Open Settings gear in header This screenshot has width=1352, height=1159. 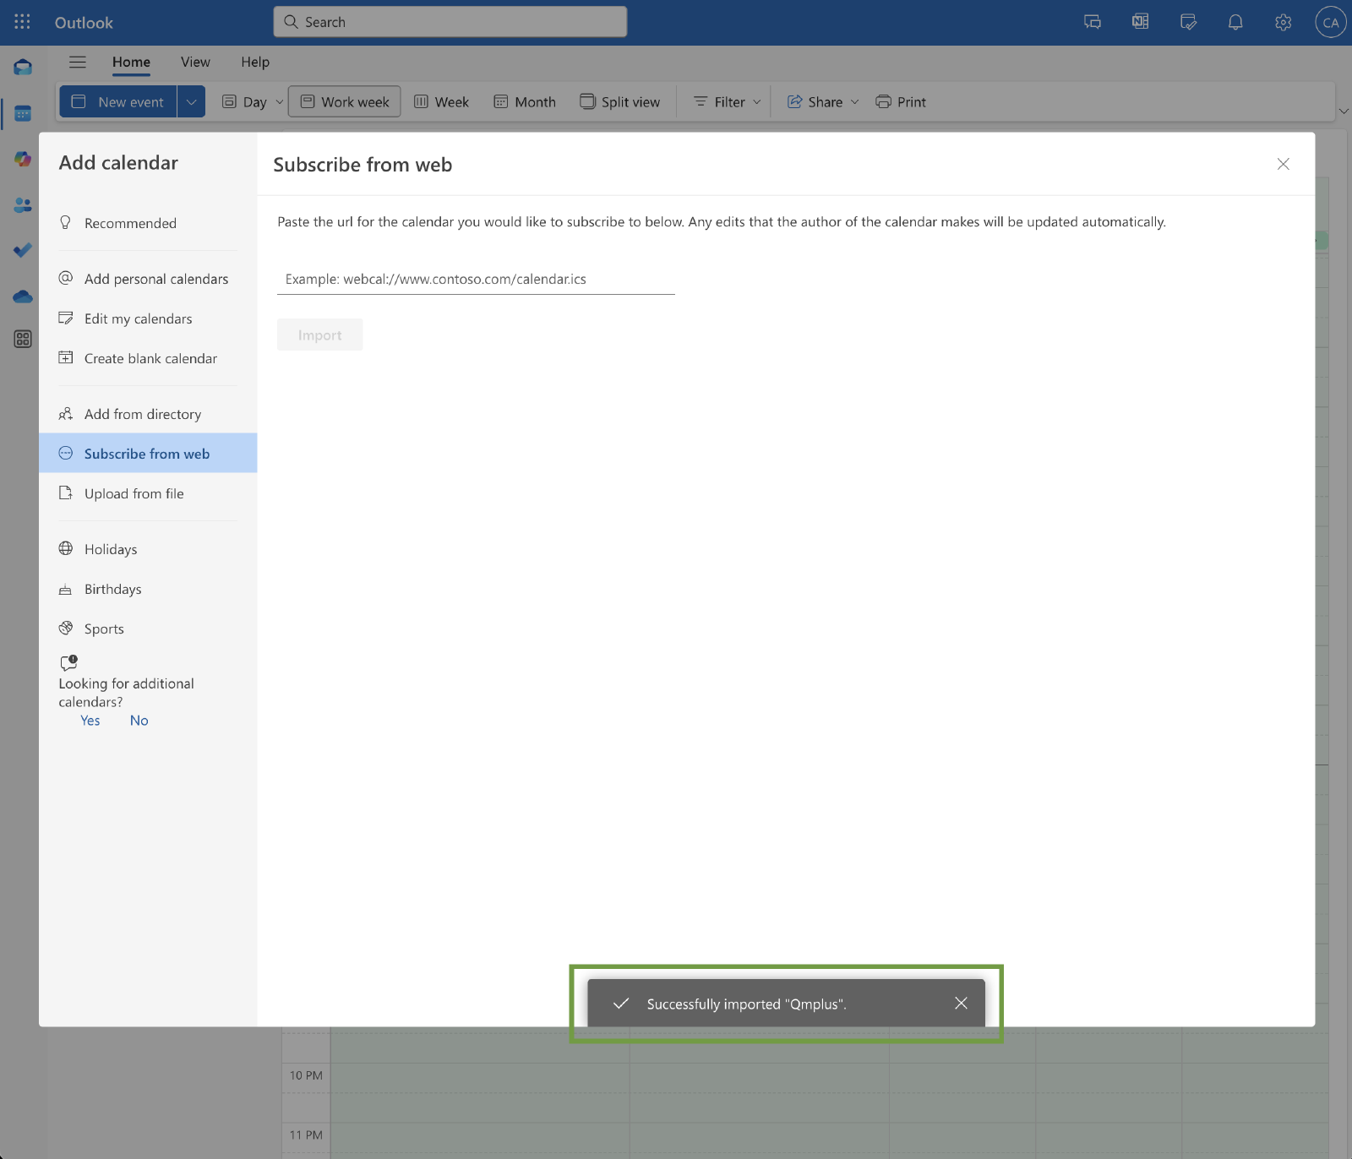[x=1283, y=23]
